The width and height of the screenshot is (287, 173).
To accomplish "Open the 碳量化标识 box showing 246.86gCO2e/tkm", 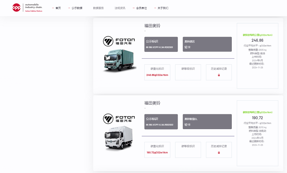I will coord(157,72).
